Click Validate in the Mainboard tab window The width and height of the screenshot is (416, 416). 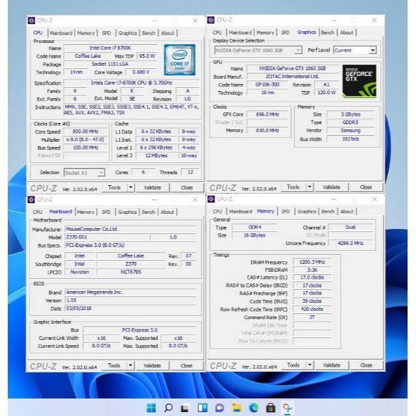(152, 365)
